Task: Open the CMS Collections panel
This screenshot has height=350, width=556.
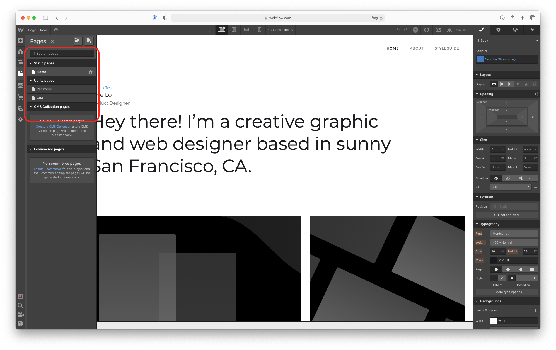Action: [x=20, y=86]
